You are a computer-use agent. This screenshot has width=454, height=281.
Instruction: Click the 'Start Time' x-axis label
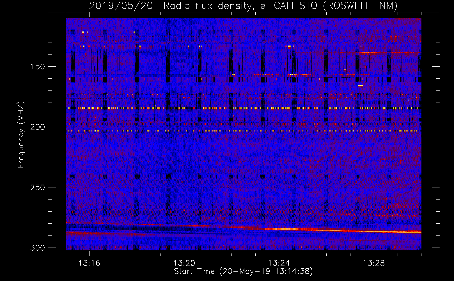[194, 271]
